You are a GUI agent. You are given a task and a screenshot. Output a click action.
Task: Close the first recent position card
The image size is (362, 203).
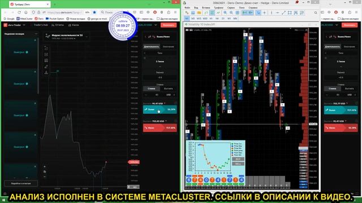[35, 40]
